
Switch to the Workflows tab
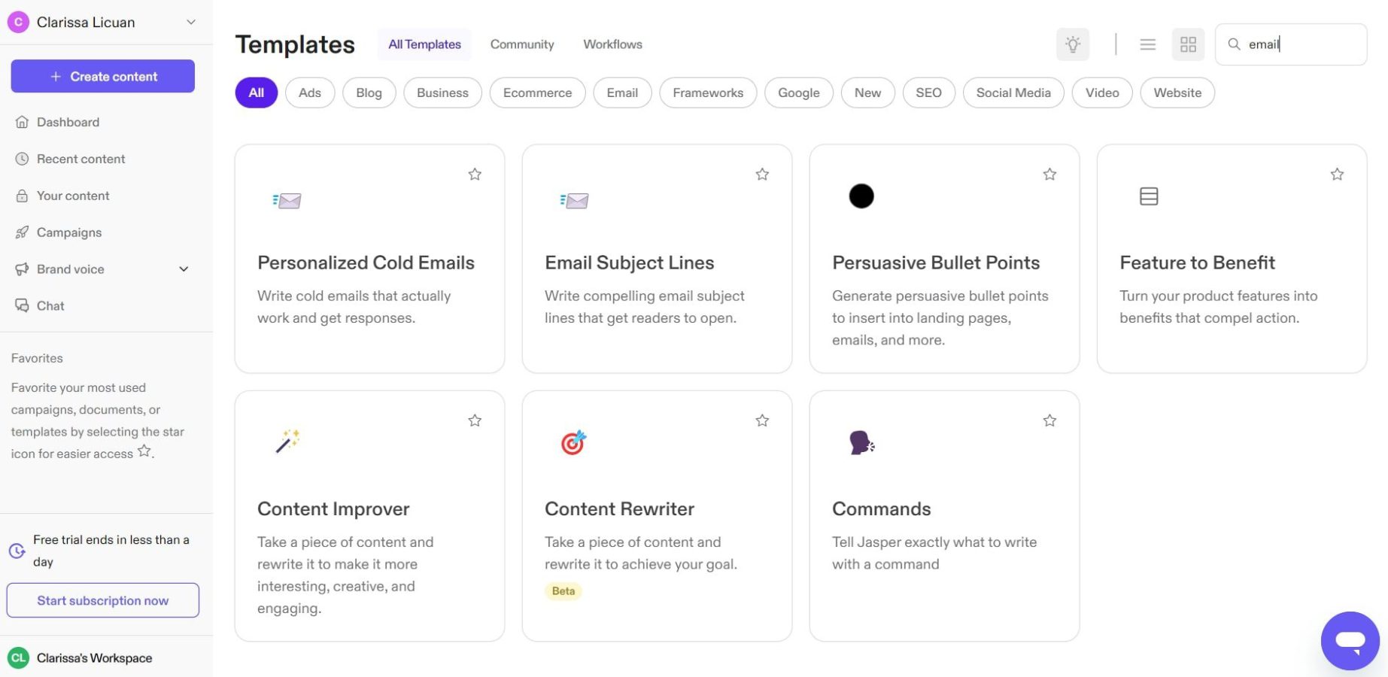pos(612,44)
